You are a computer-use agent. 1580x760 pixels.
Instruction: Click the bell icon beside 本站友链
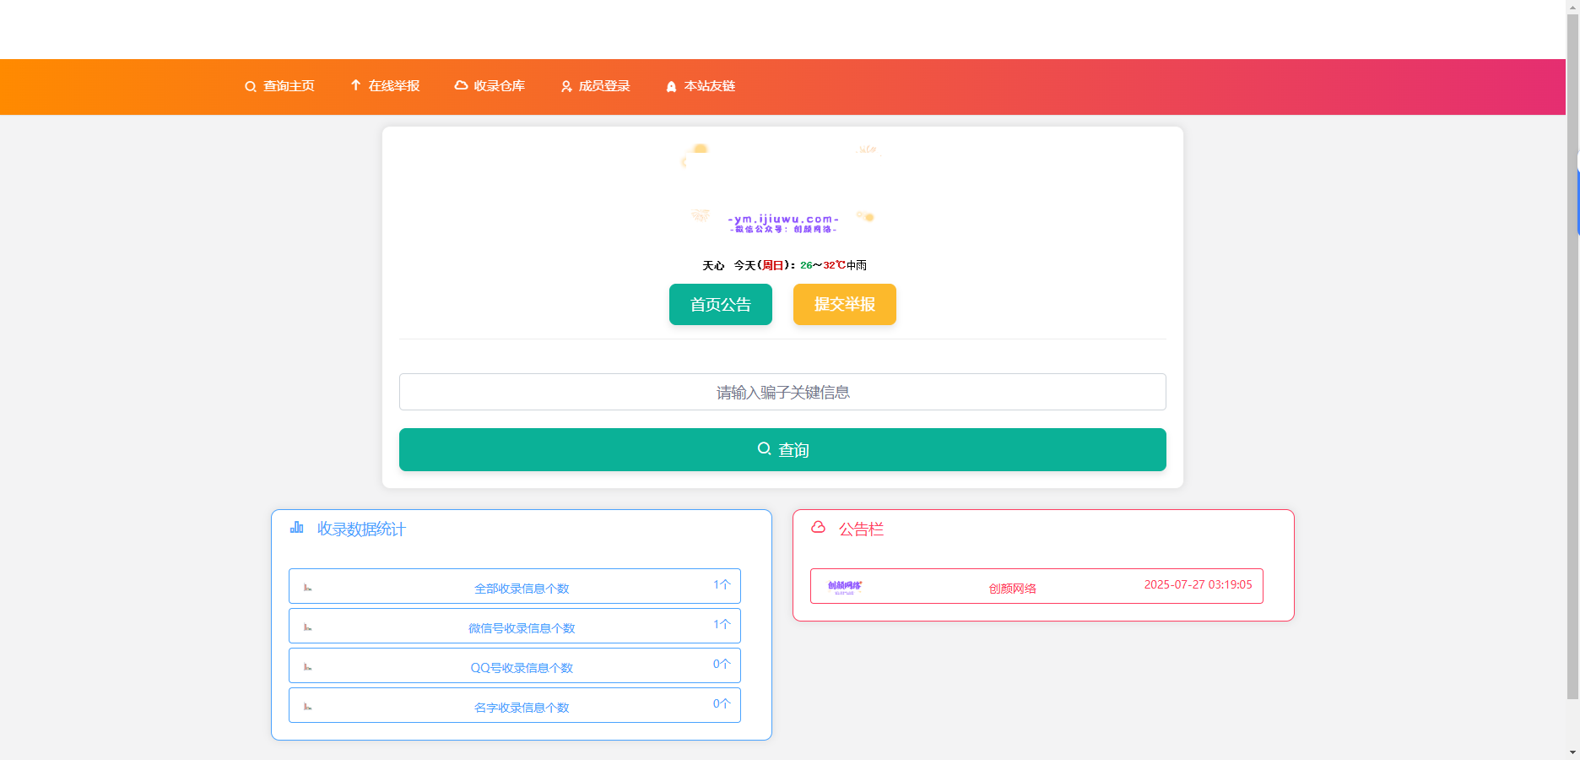pyautogui.click(x=671, y=86)
